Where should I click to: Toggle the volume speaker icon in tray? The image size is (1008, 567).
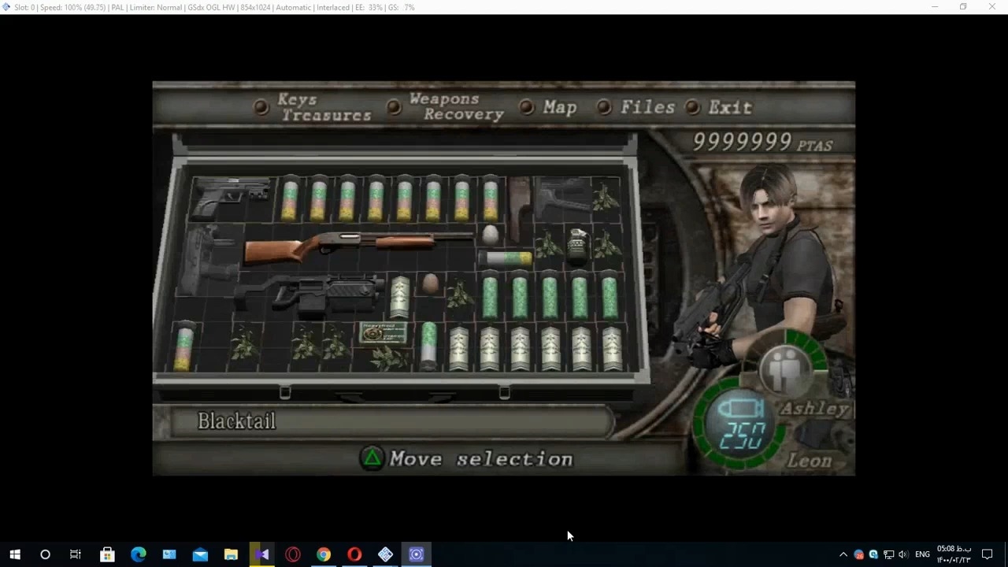click(903, 554)
